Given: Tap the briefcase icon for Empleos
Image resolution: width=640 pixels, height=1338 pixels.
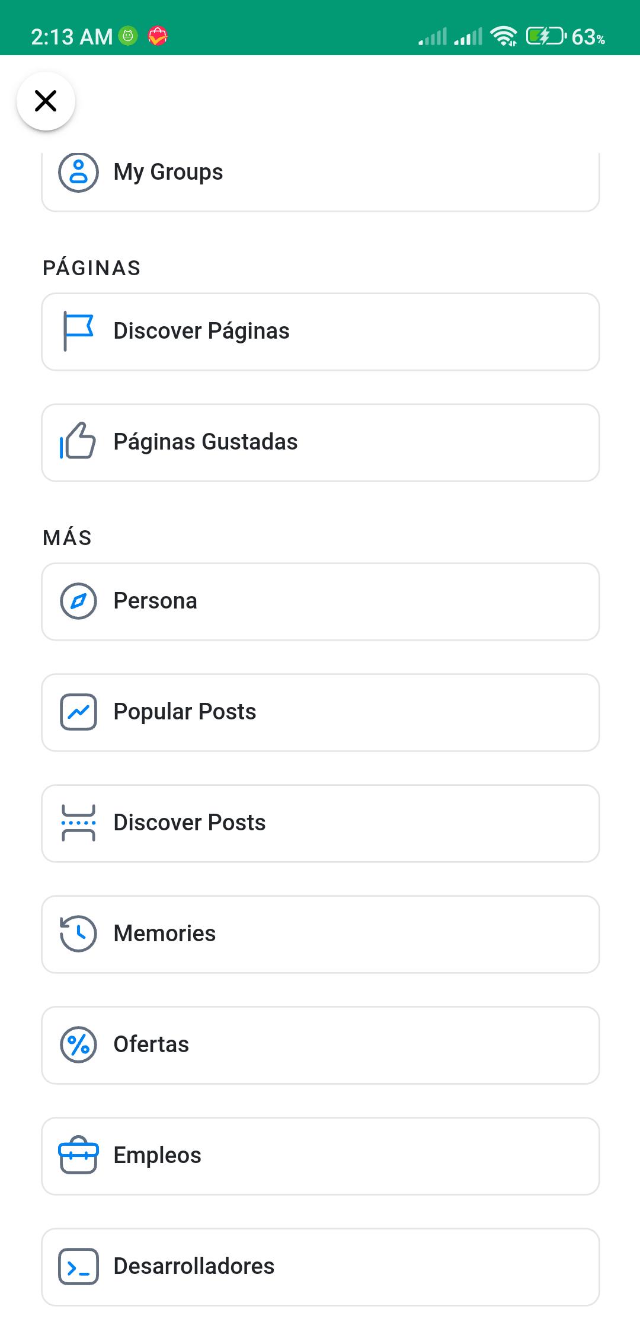Looking at the screenshot, I should point(78,1155).
